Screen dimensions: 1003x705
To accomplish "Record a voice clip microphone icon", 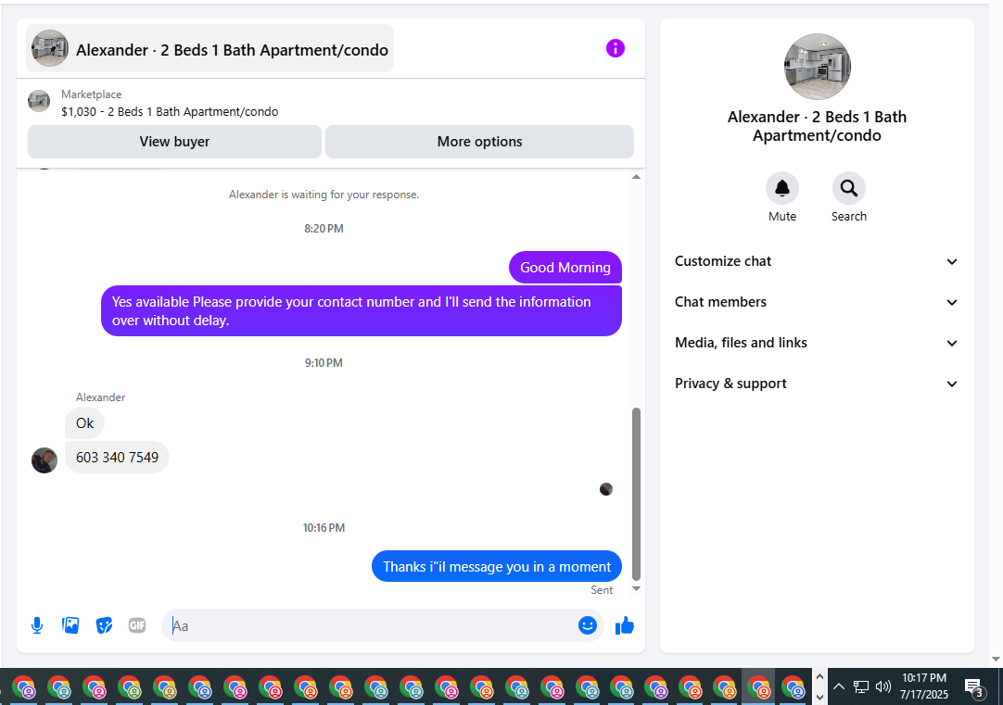I will pyautogui.click(x=37, y=625).
